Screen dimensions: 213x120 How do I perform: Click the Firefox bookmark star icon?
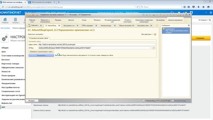coord(184,7)
